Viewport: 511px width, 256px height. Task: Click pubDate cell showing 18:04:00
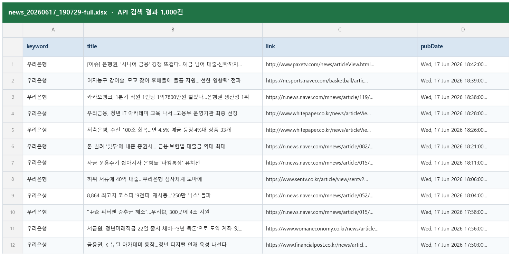pyautogui.click(x=463, y=196)
